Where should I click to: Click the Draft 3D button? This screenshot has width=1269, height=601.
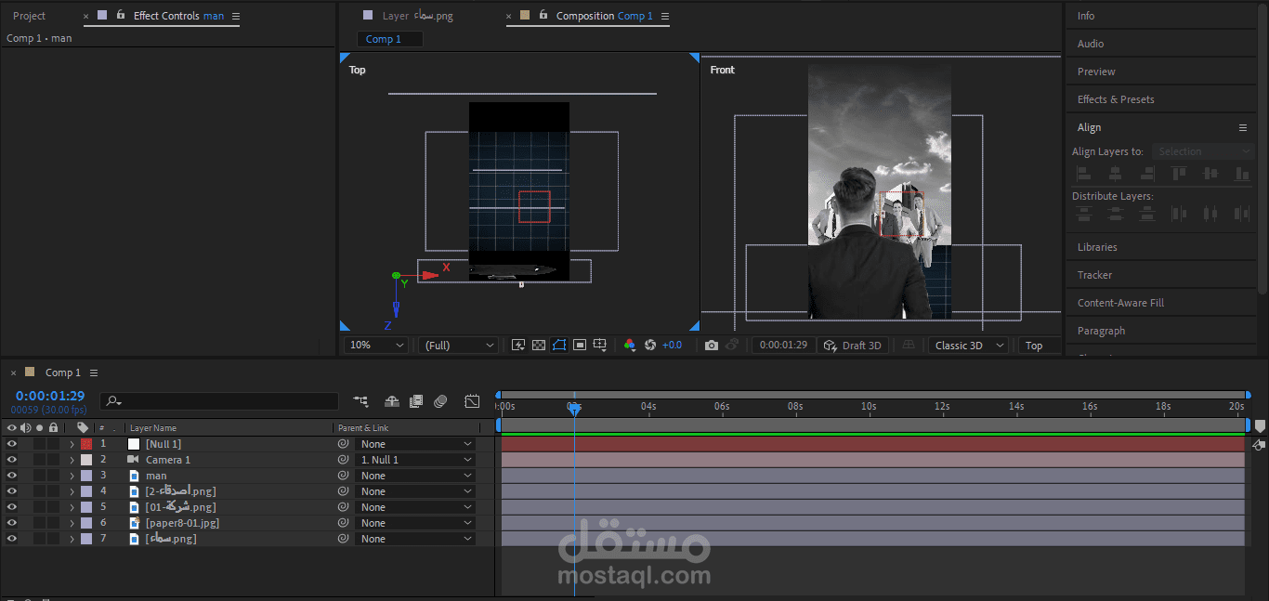click(x=852, y=346)
